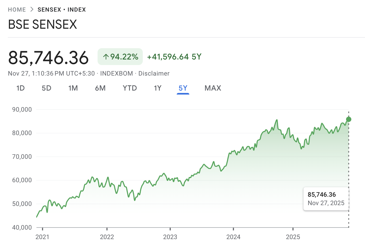Open the SENSEX · INDEX breadcrumb link
Image resolution: width=365 pixels, height=247 pixels.
coord(62,9)
